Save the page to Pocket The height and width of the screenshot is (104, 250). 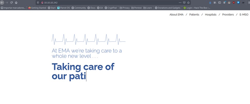(x=184, y=3)
